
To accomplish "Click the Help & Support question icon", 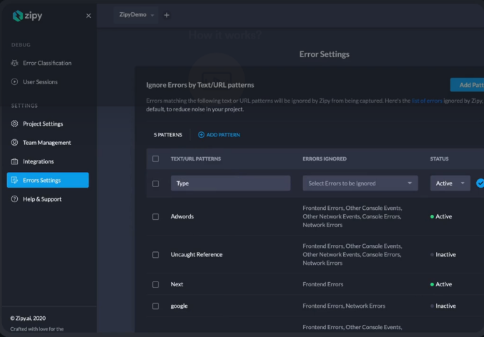I will (x=15, y=199).
